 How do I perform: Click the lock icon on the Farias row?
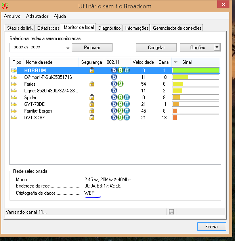click(92, 84)
